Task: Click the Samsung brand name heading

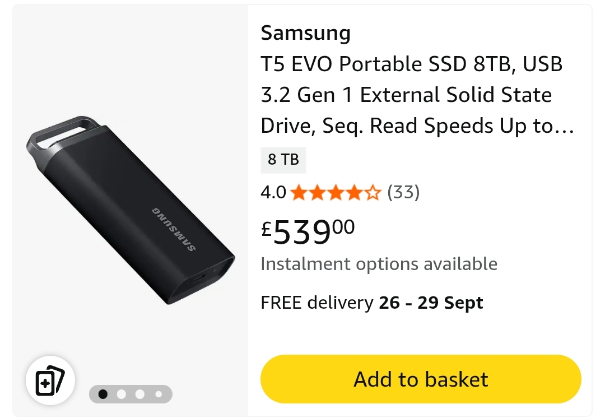Action: 305,33
